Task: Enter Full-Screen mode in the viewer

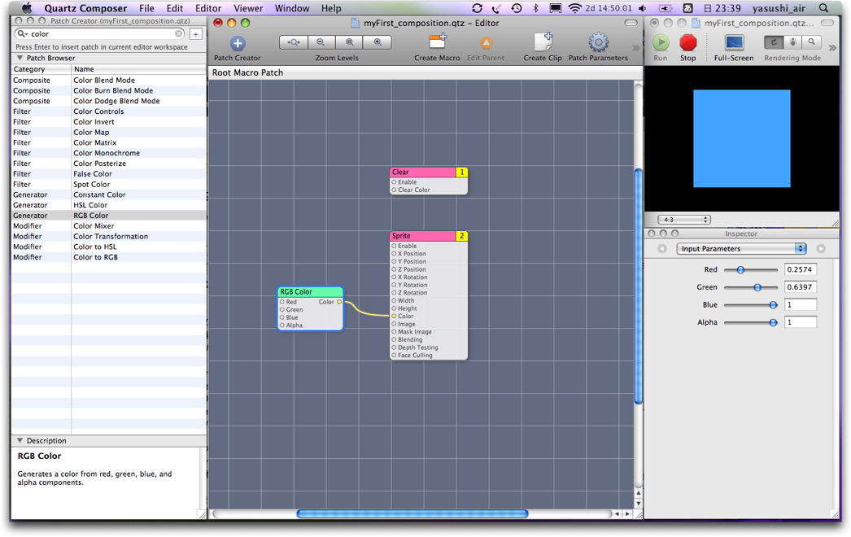Action: [x=733, y=42]
